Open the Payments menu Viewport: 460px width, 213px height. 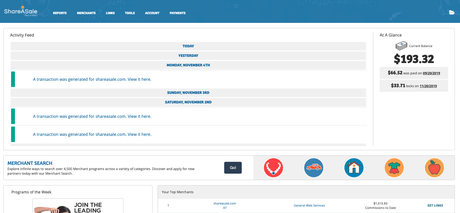[x=177, y=13]
